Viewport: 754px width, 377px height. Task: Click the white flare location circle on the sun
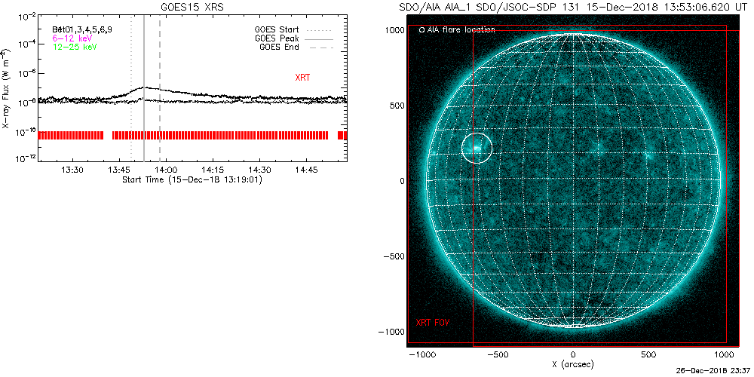(477, 148)
